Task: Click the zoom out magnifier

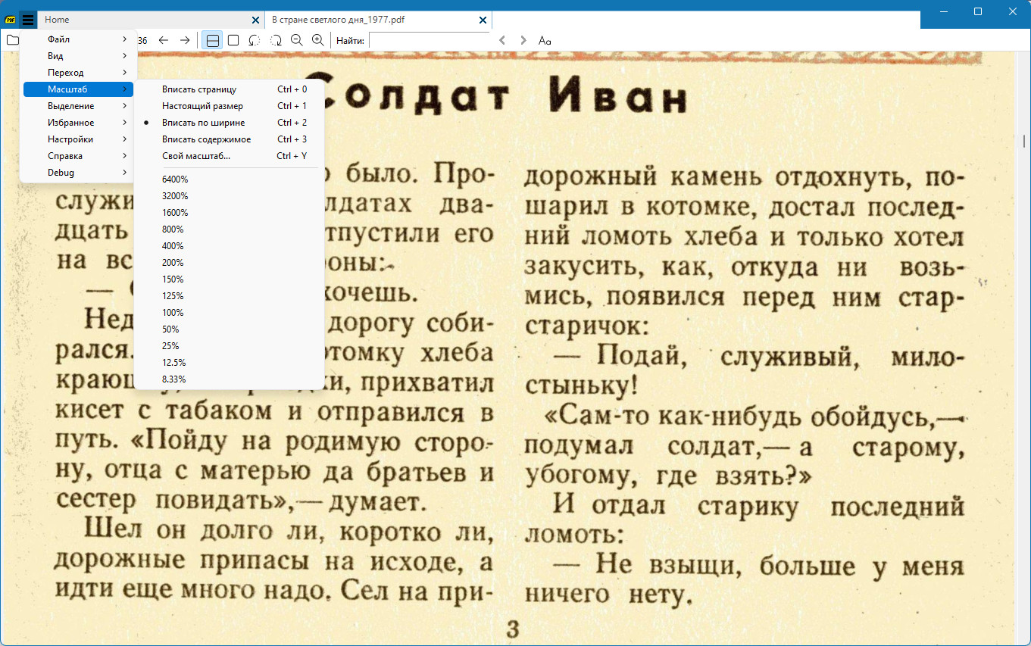Action: (x=297, y=40)
